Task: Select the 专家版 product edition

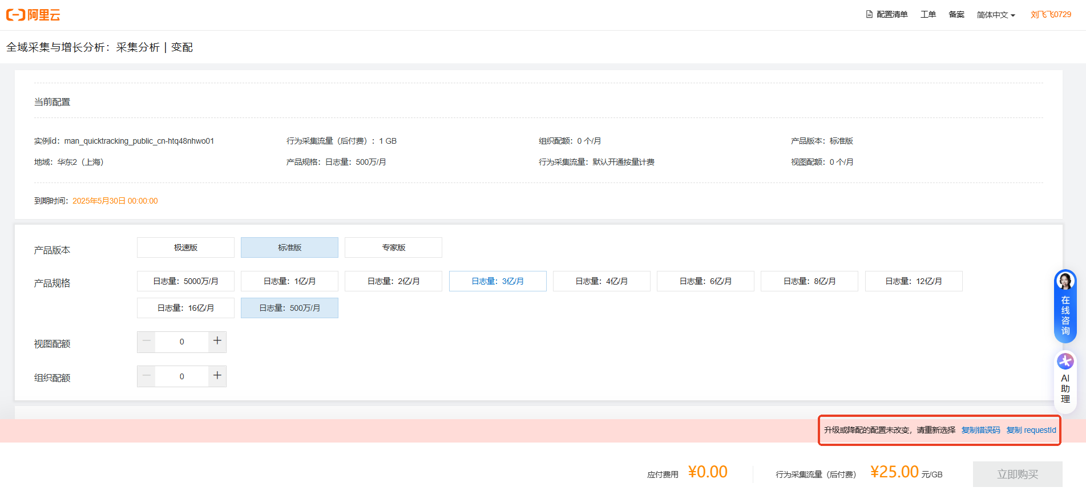Action: pyautogui.click(x=393, y=247)
